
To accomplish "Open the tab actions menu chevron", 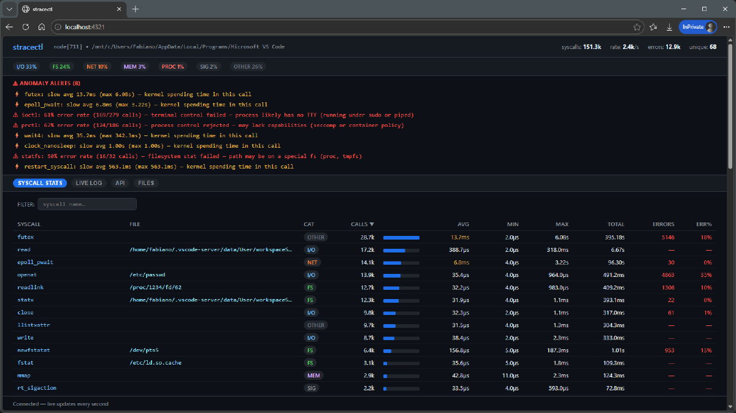I will tap(9, 9).
